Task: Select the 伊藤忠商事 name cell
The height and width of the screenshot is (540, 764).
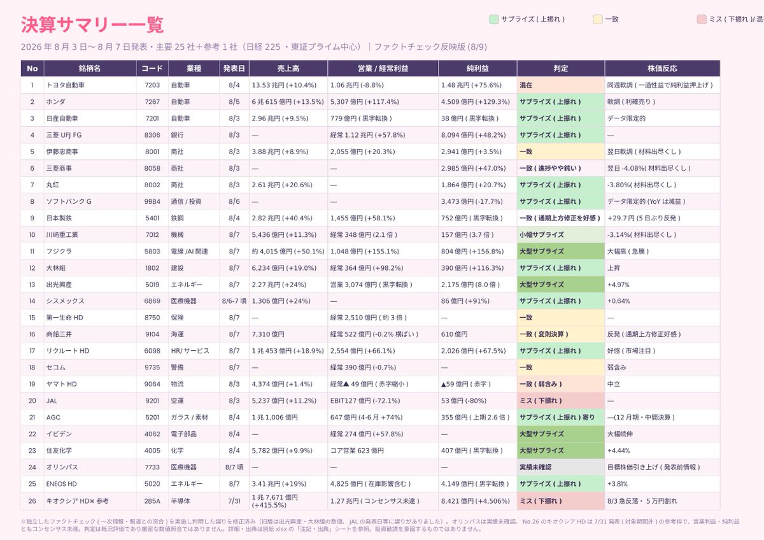Action: [90, 152]
